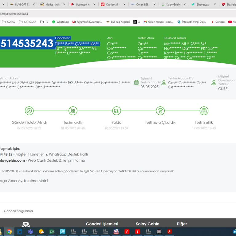Image resolution: width=236 pixels, height=236 pixels.
Task: Open the blue Outlook-style taskbar icon
Action: [x=20, y=231]
